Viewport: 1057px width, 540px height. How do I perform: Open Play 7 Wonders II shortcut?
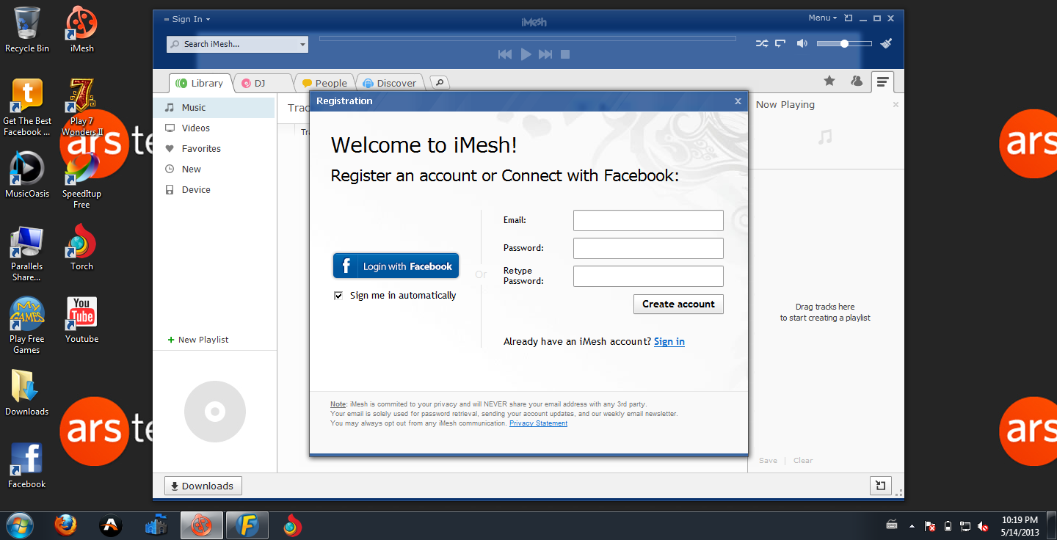[x=81, y=107]
